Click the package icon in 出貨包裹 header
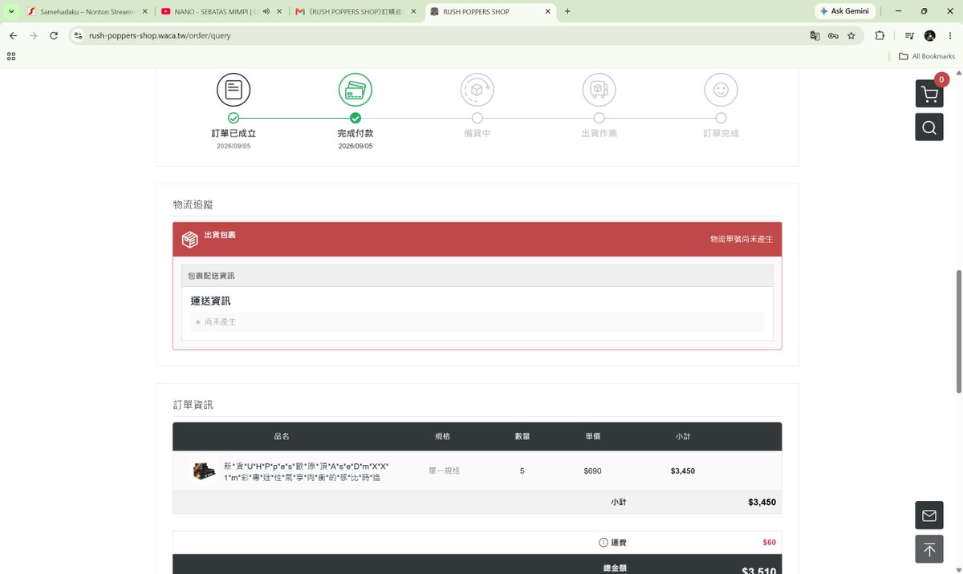This screenshot has width=963, height=574. (189, 239)
